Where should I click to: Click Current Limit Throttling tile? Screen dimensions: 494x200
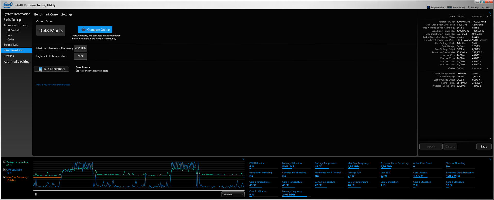296,174
